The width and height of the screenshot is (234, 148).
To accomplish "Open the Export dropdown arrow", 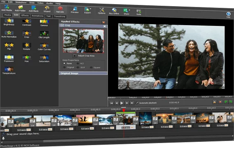I will point(91,9).
